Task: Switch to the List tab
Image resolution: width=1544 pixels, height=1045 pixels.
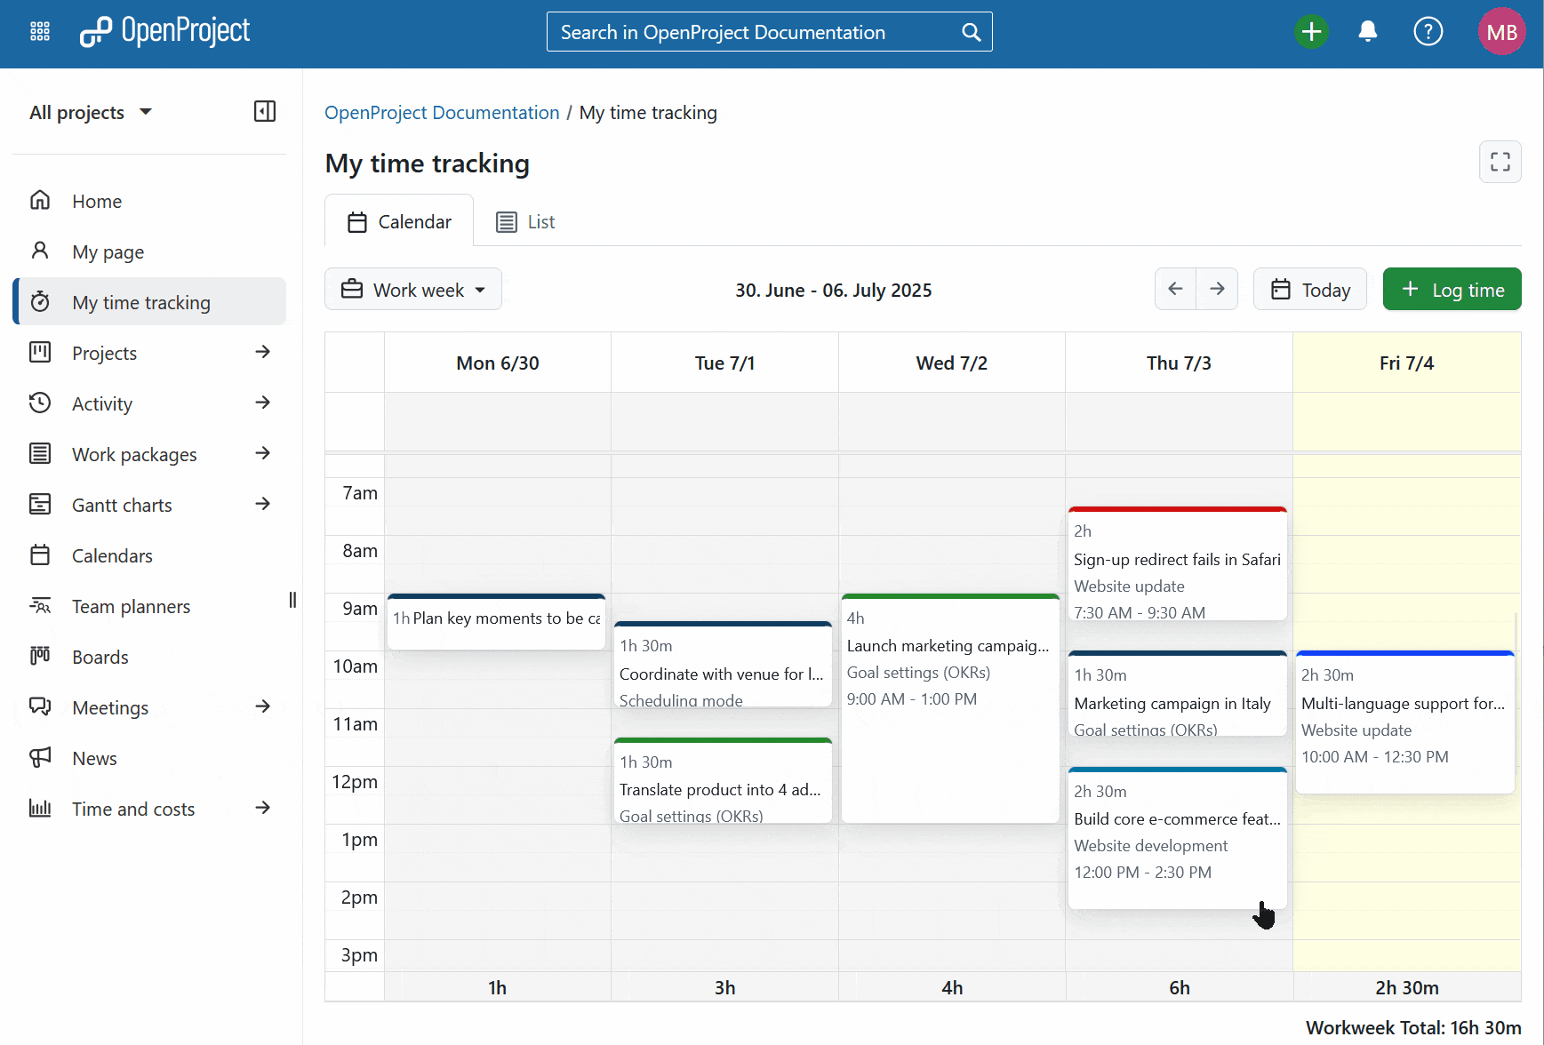Action: pyautogui.click(x=524, y=221)
